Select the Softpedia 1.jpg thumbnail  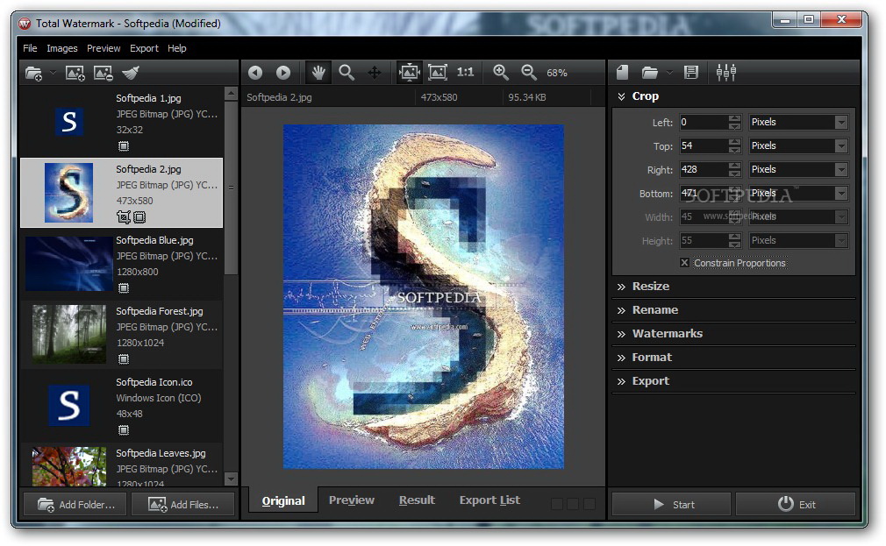pos(69,122)
